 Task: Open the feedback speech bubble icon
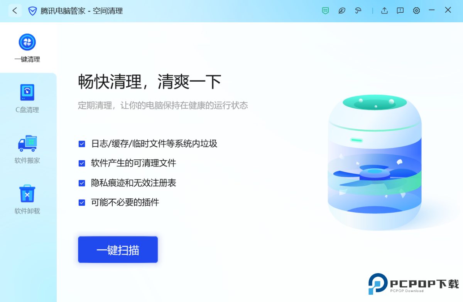click(400, 11)
